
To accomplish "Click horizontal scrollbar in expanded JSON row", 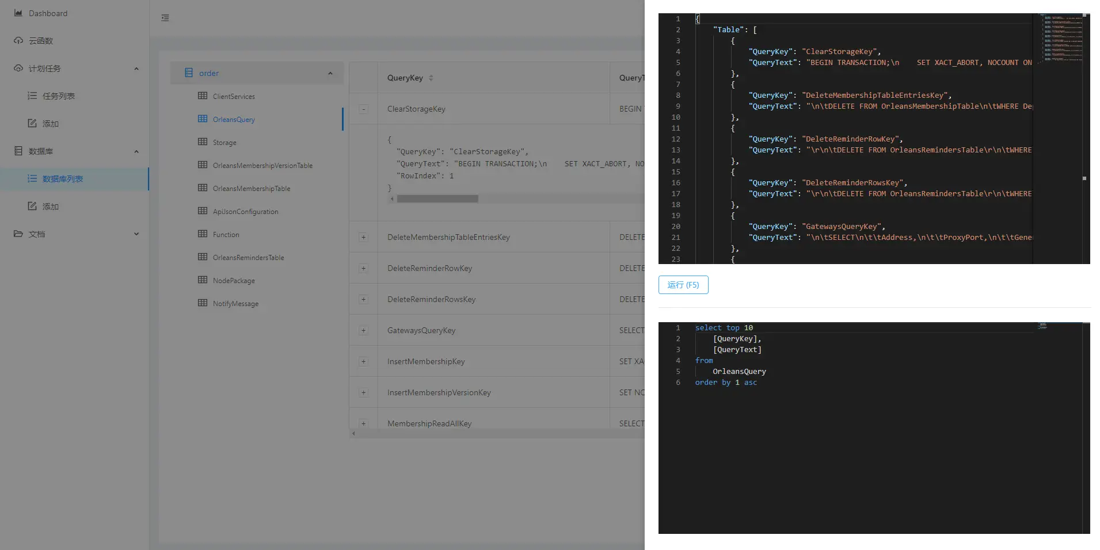I will [x=437, y=199].
